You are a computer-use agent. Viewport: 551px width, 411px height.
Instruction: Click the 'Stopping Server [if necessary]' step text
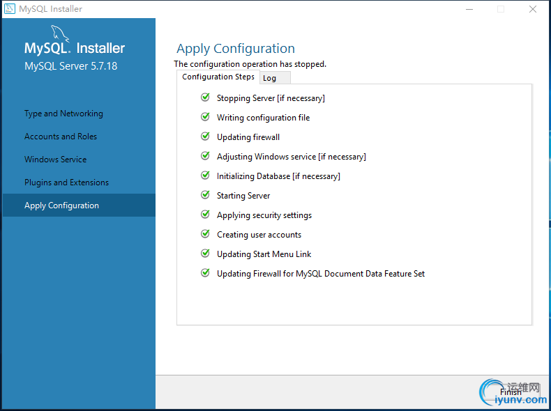pyautogui.click(x=271, y=98)
